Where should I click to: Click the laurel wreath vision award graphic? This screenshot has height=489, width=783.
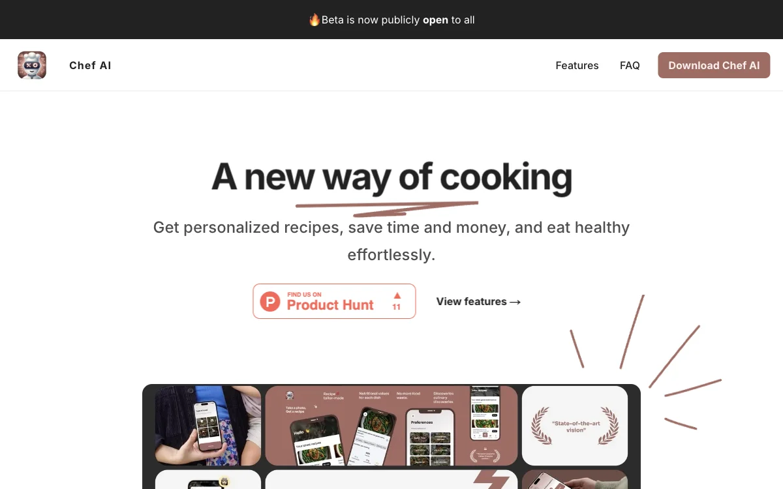pyautogui.click(x=574, y=426)
